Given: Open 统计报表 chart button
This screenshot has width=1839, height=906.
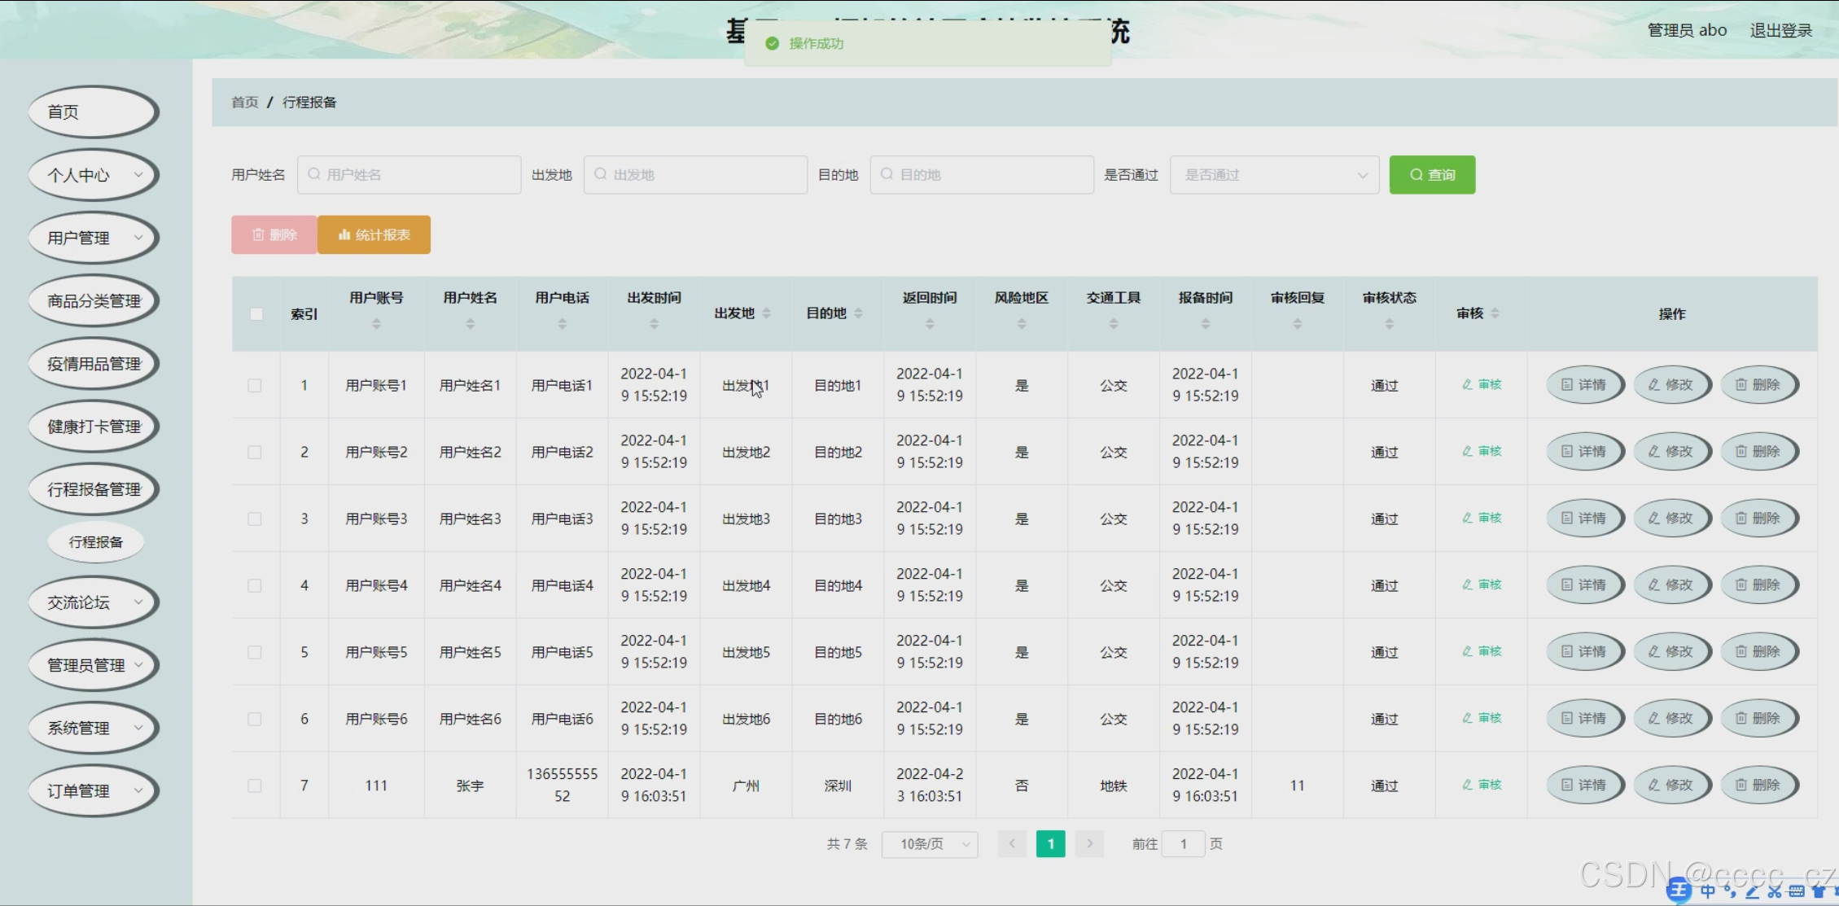Looking at the screenshot, I should (x=374, y=235).
